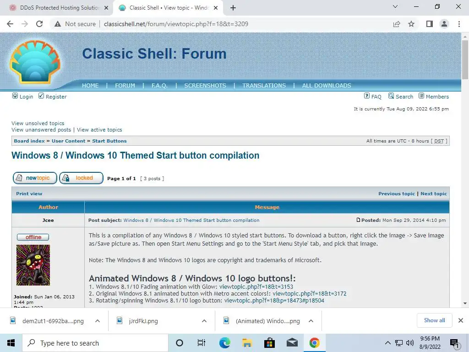This screenshot has width=469, height=352.
Task: Click View active topics
Action: (x=99, y=130)
